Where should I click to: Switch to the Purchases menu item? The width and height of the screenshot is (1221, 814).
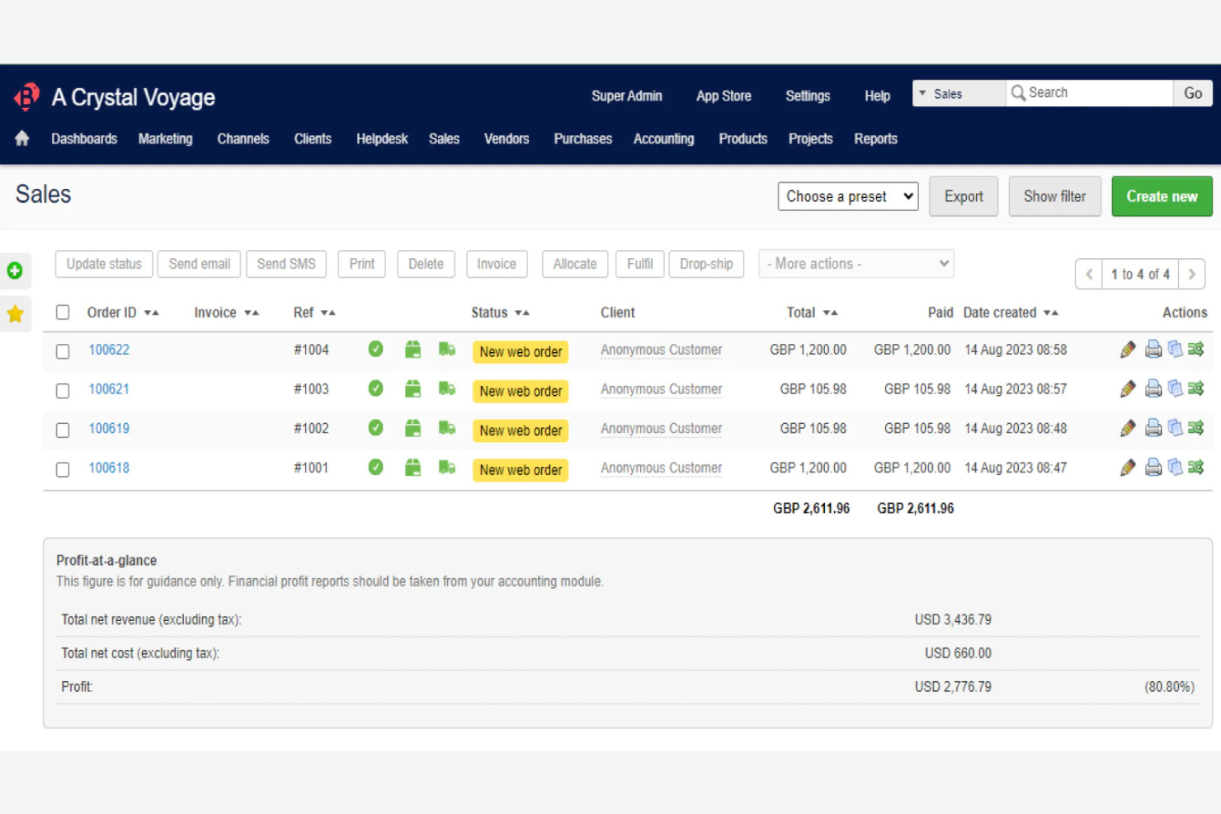[582, 139]
